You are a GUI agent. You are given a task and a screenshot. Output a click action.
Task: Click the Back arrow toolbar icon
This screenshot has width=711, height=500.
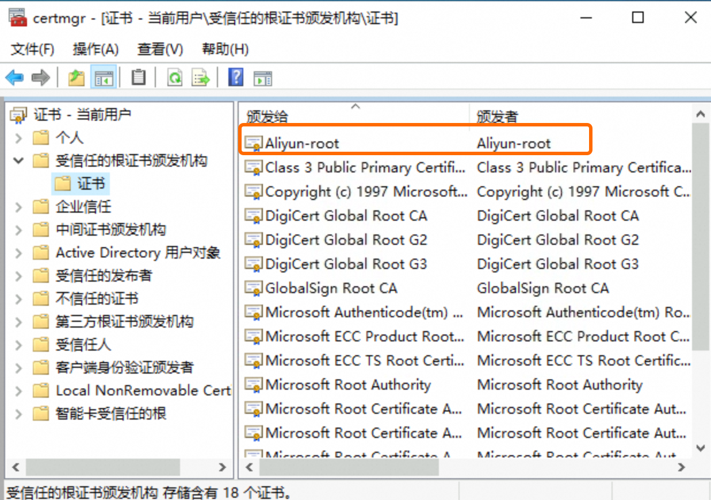[14, 77]
